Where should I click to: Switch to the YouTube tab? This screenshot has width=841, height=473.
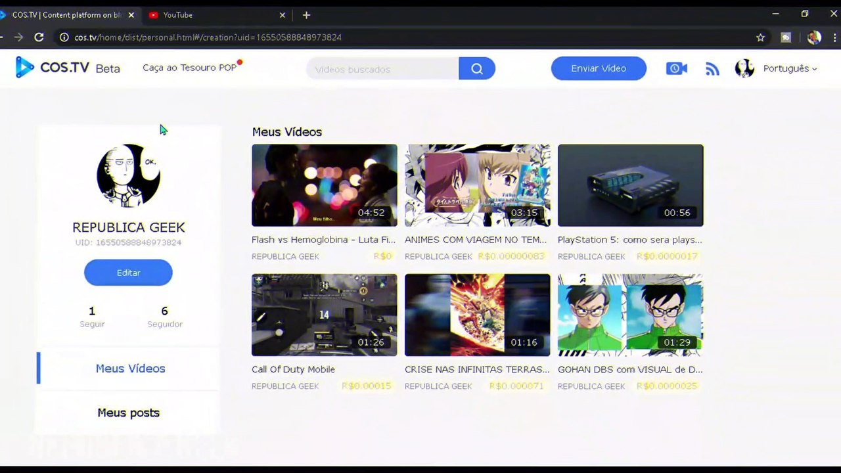pyautogui.click(x=217, y=15)
